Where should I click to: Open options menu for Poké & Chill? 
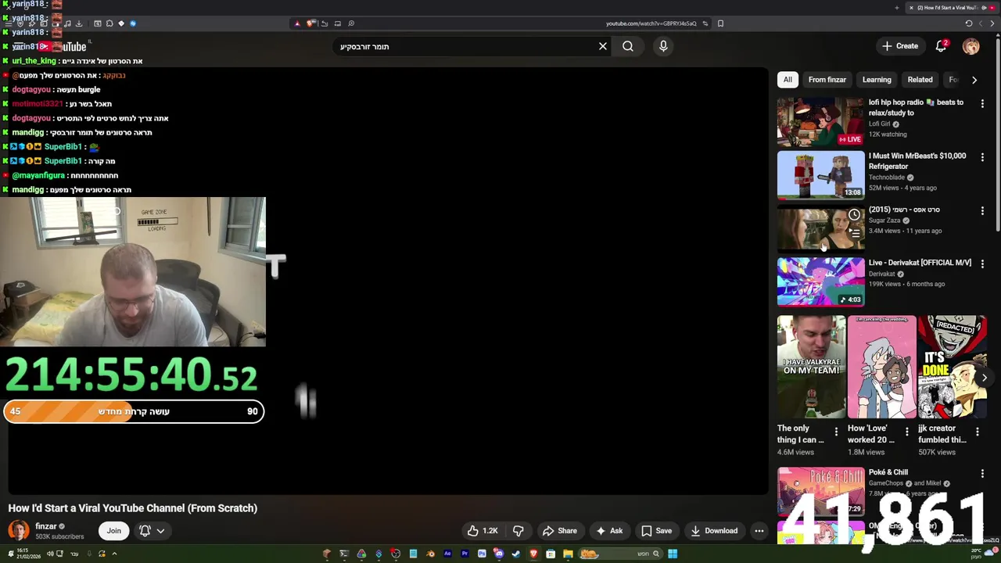click(x=982, y=473)
